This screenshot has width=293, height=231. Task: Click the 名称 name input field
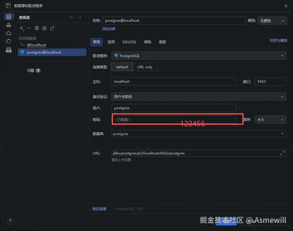pyautogui.click(x=174, y=21)
